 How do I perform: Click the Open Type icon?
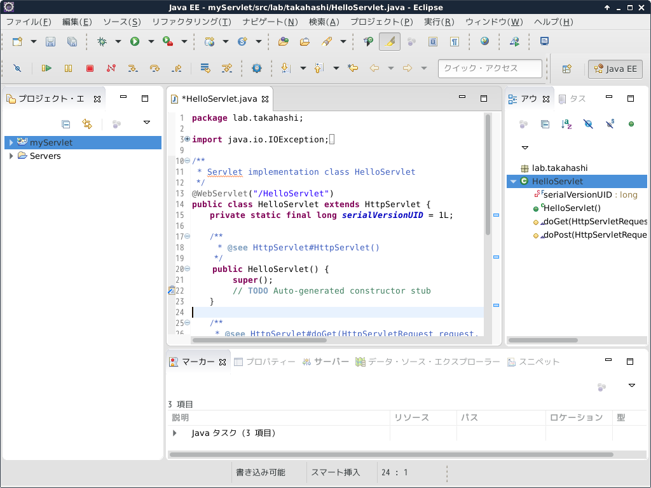coord(283,41)
